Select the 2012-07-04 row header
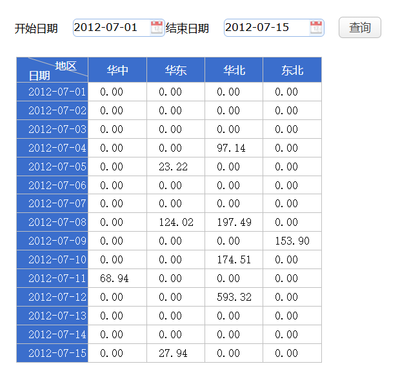 click(52, 148)
